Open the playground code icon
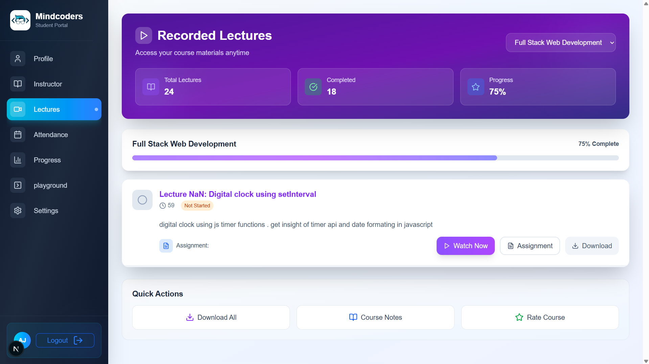The image size is (649, 364). pyautogui.click(x=17, y=185)
